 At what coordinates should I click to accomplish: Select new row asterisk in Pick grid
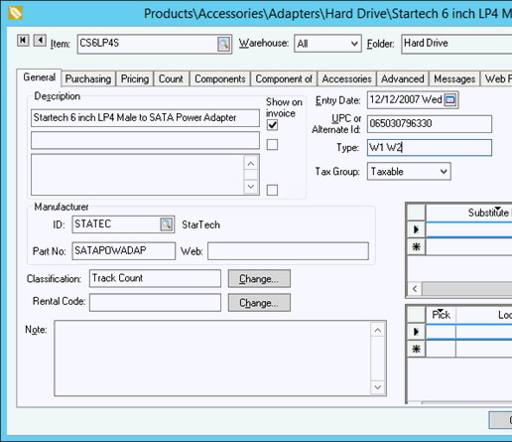point(416,349)
